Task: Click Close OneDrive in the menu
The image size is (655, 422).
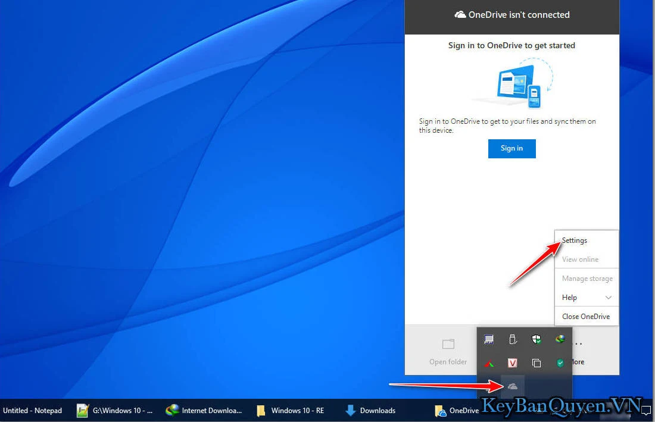Action: [x=586, y=317]
